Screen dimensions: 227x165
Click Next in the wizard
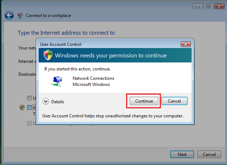click(182, 155)
